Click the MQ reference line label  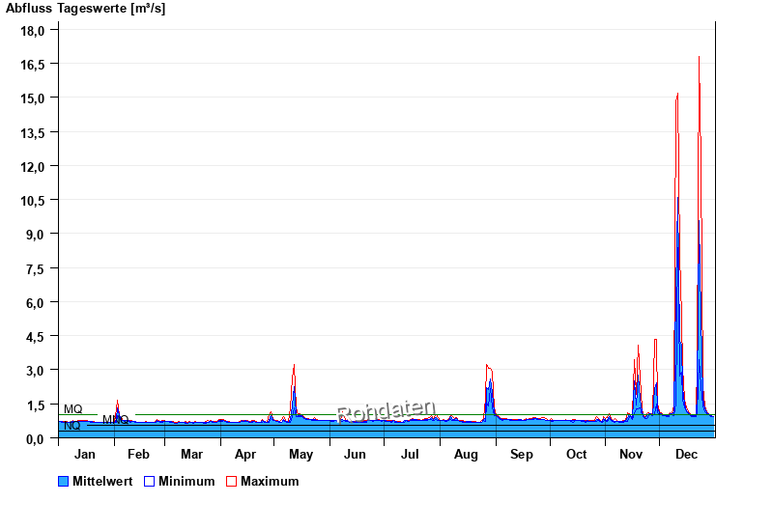click(73, 409)
